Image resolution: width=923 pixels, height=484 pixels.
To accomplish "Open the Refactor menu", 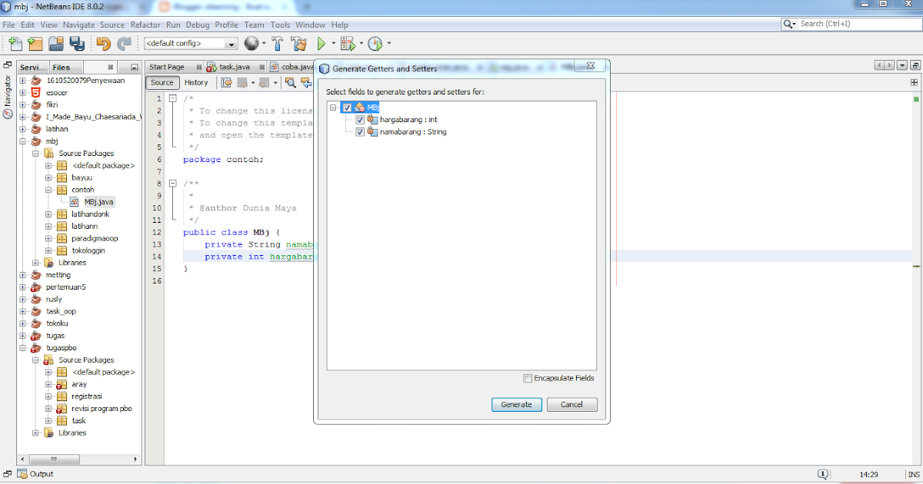I will 145,25.
